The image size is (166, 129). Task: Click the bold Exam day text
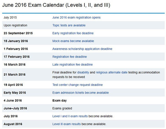[x=59, y=100]
